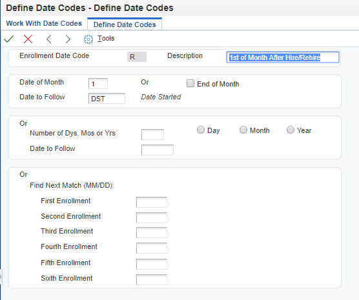
Task: Click the Description text field
Action: tap(283, 57)
